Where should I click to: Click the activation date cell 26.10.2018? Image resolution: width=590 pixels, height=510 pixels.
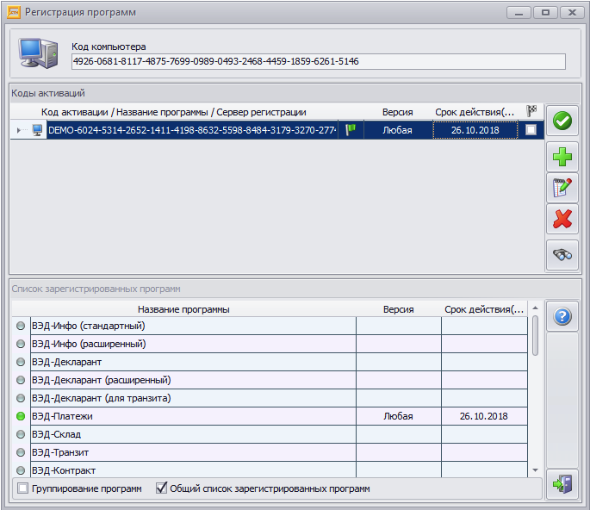click(475, 130)
